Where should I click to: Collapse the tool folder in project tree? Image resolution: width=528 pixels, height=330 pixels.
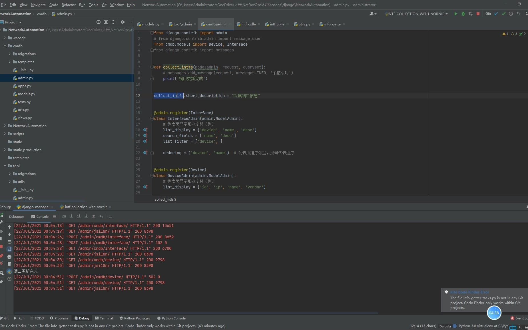(5, 166)
